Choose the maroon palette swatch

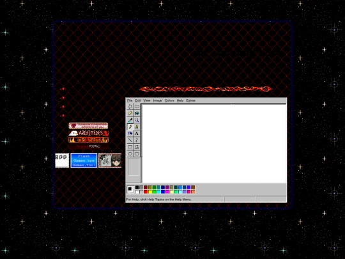point(146,187)
